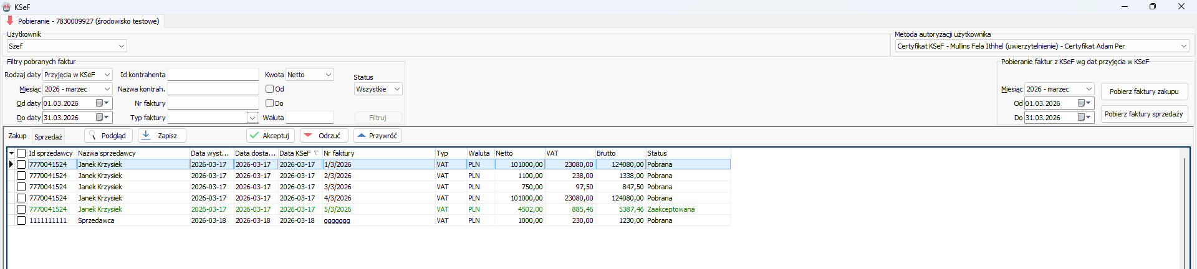Click into the Nr faktury filter field
Image resolution: width=1197 pixels, height=269 pixels.
point(213,103)
